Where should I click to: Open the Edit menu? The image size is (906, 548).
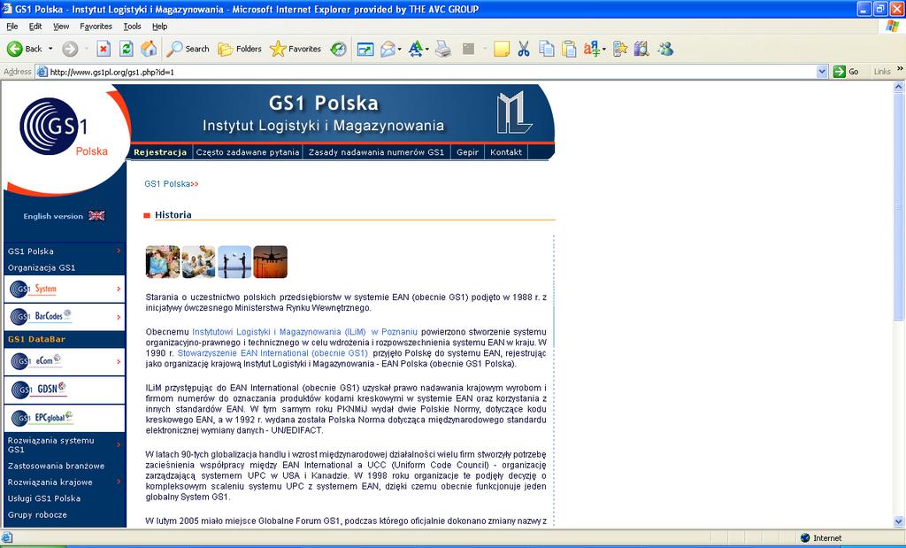pos(35,26)
